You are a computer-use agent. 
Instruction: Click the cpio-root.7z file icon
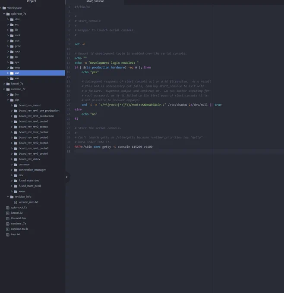point(8,208)
